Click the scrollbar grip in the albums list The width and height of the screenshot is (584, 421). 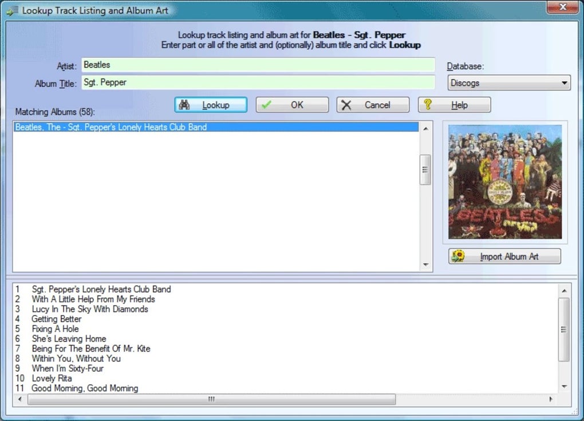tap(425, 170)
